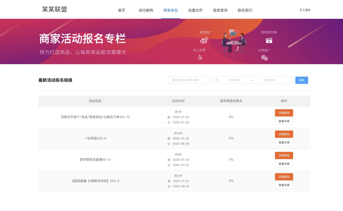Image resolution: width=343 pixels, height=211 pixels.
Task: Open the 加盟合作 page
Action: click(195, 10)
